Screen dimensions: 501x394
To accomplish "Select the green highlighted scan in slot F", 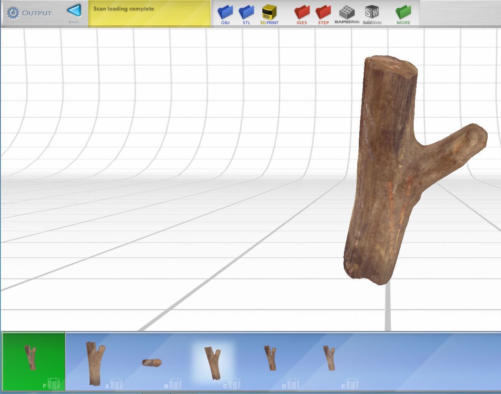I will (x=32, y=358).
